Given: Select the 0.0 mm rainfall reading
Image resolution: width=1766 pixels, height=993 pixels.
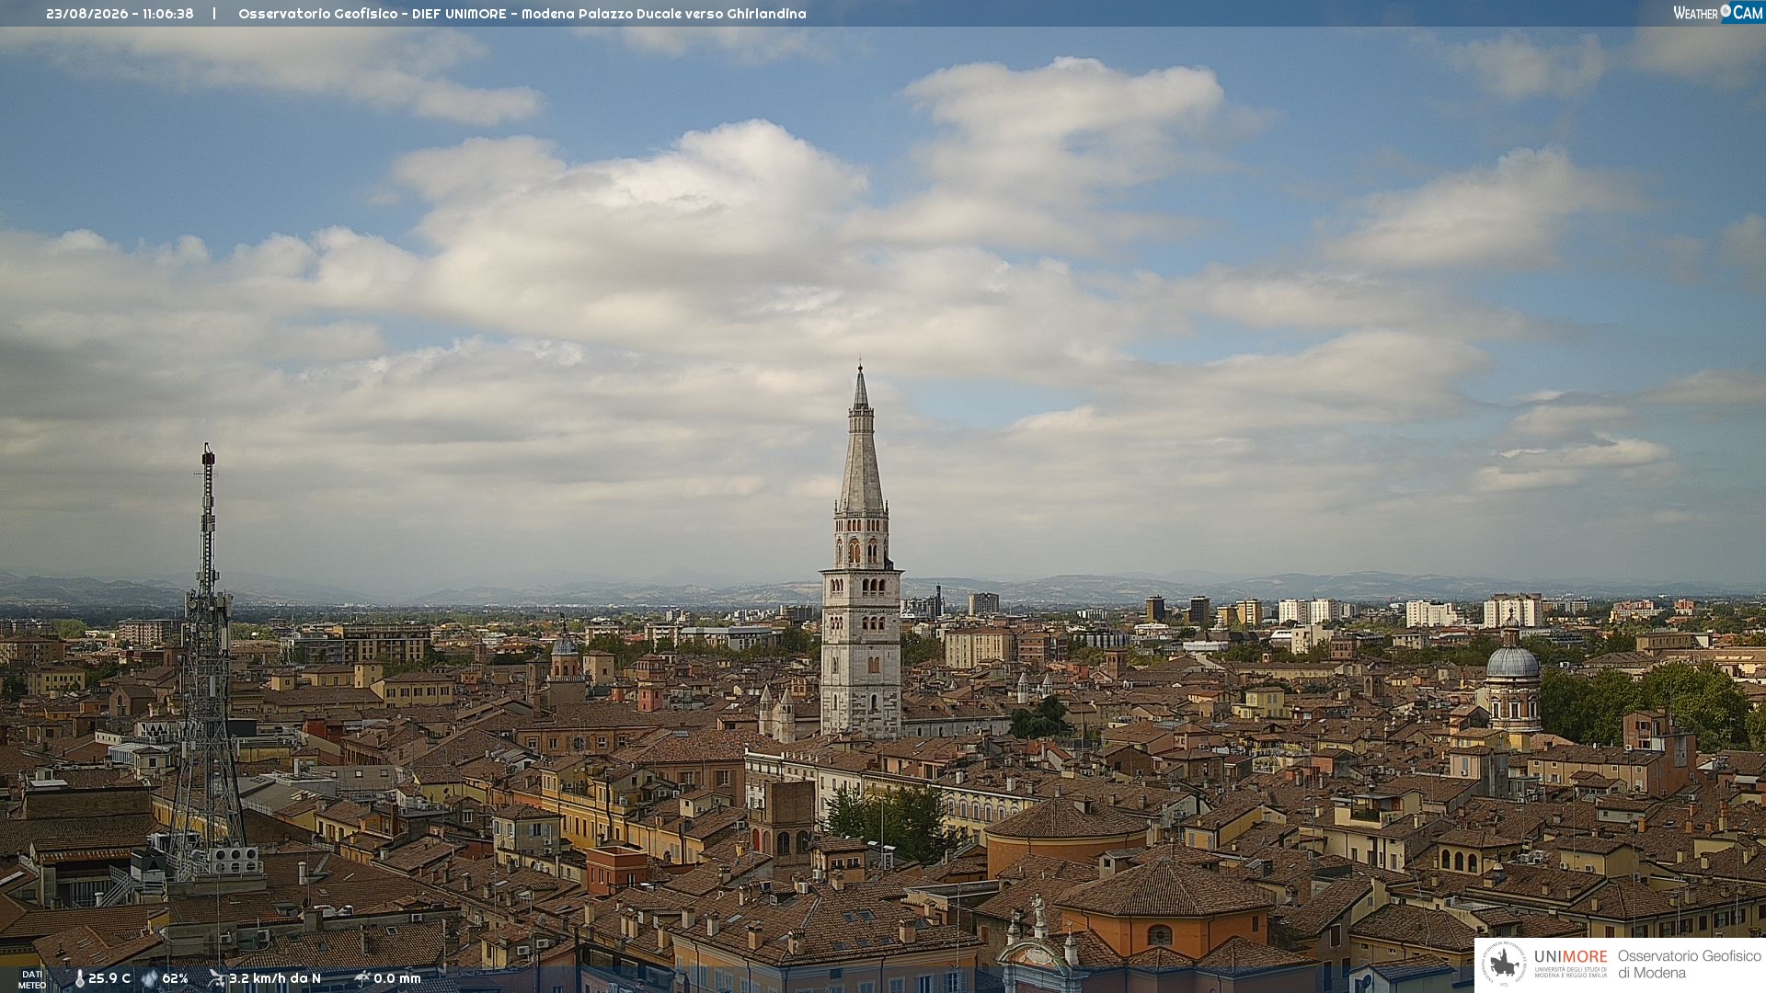Looking at the screenshot, I should (x=397, y=978).
